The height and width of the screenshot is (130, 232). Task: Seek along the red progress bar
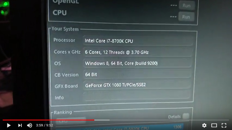click(x=49, y=120)
